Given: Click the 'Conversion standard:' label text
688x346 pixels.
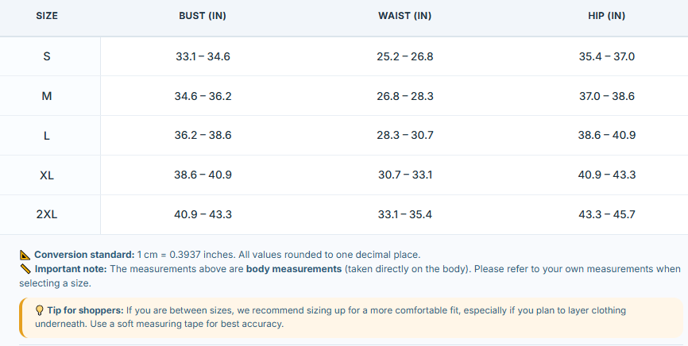Looking at the screenshot, I should [x=84, y=255].
